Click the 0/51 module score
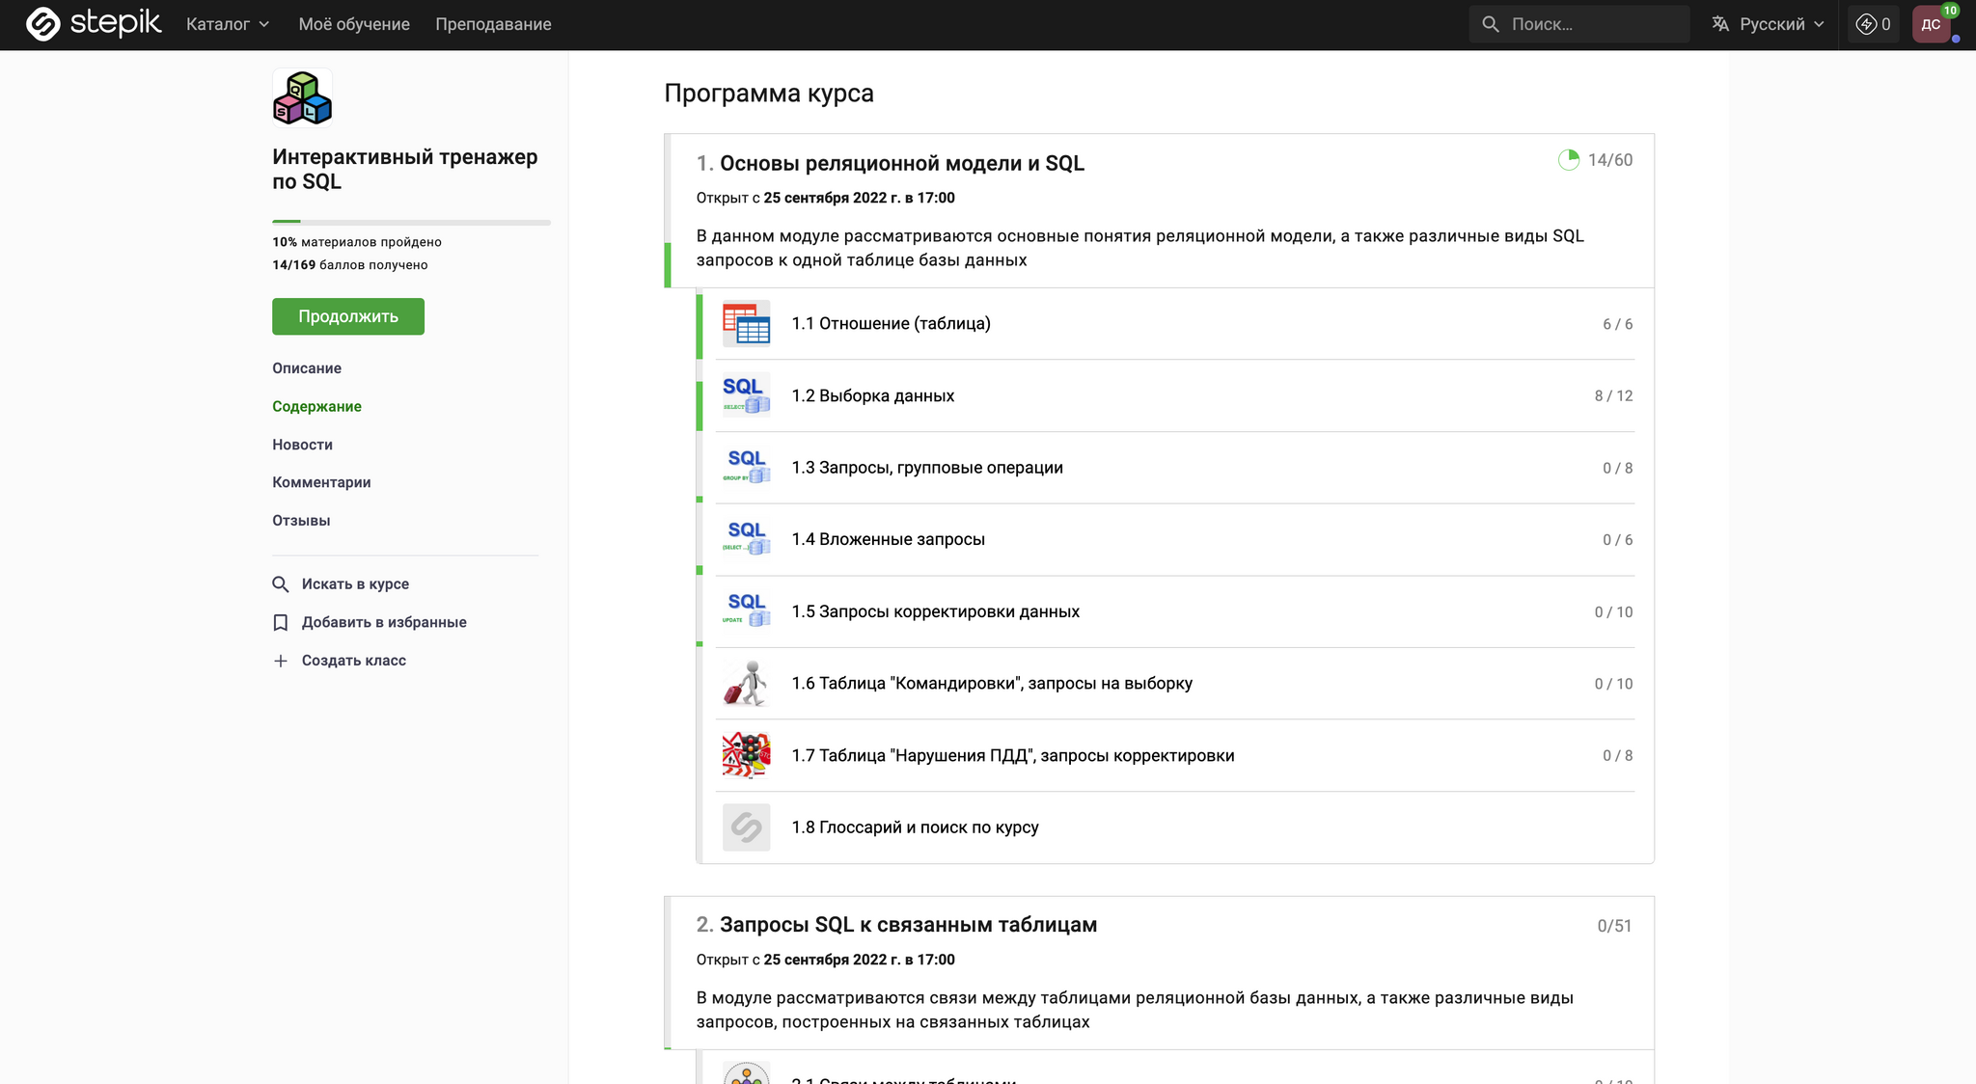The image size is (1976, 1084). point(1614,926)
